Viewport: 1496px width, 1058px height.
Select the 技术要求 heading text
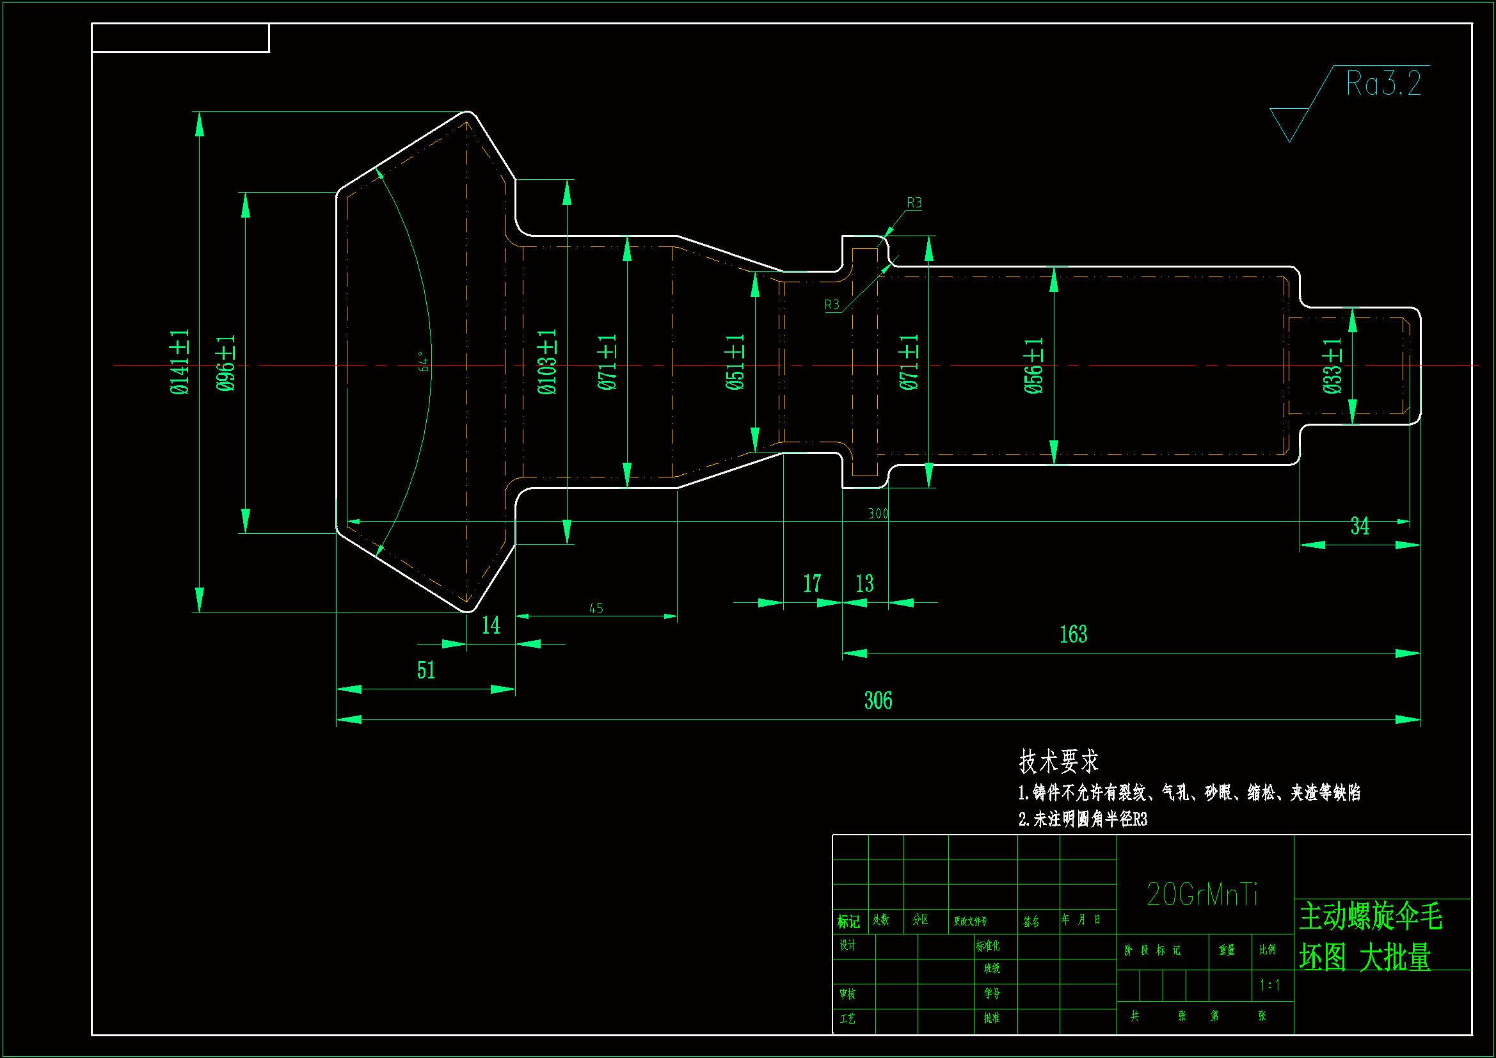coord(1059,762)
